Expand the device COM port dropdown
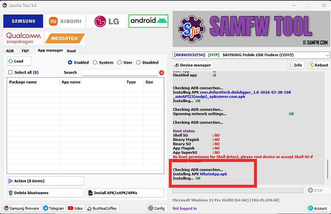This screenshot has height=214, width=331. [x=327, y=55]
